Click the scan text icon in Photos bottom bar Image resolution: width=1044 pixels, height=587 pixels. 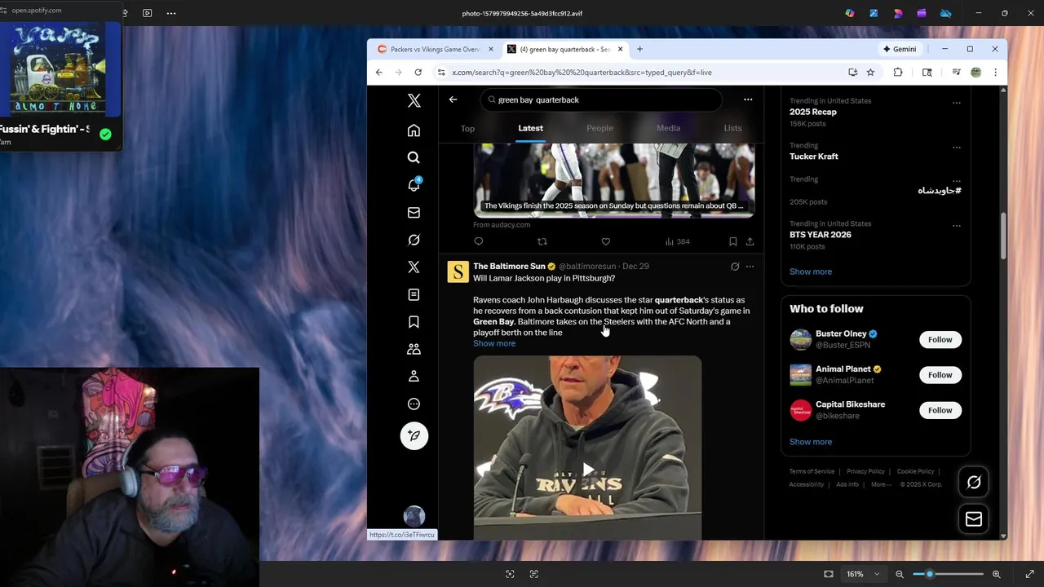point(534,574)
